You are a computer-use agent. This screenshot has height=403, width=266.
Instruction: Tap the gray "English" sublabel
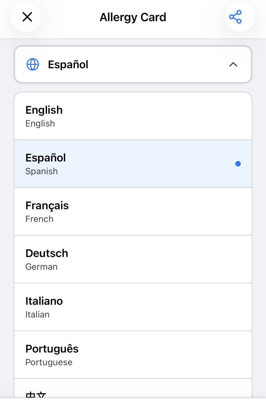point(40,123)
